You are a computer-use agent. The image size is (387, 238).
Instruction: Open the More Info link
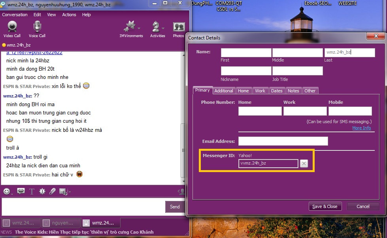click(x=361, y=128)
